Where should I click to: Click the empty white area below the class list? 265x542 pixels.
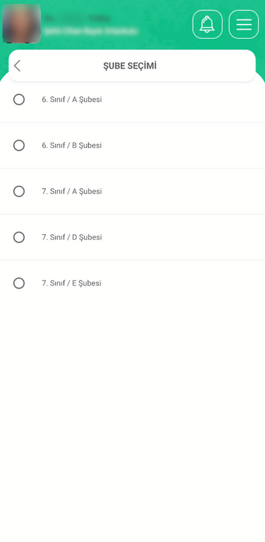pos(133,415)
